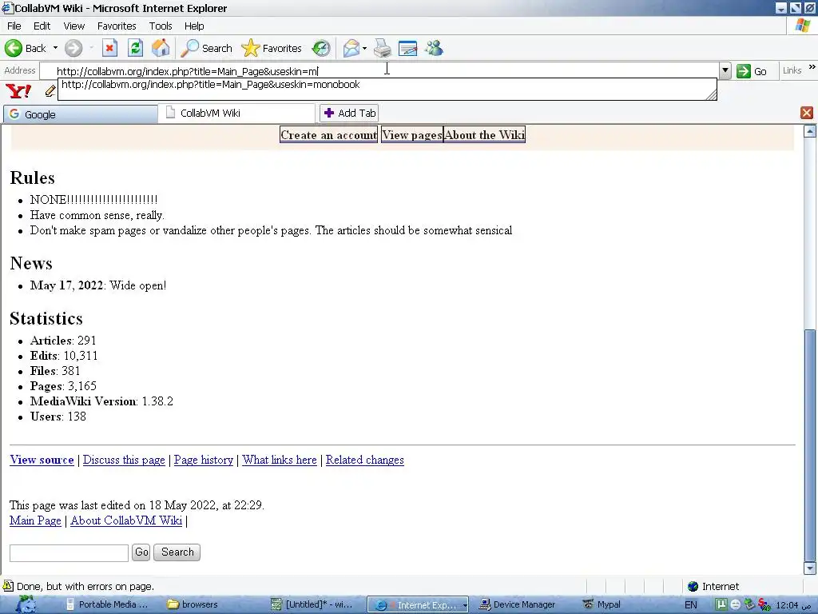The height and width of the screenshot is (614, 818).
Task: Click the wiki Search button
Action: point(177,552)
